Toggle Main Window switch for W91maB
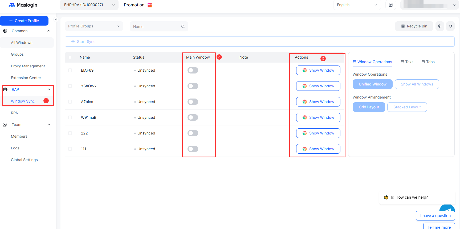Screen dimensions: 460x229 [x=193, y=117]
